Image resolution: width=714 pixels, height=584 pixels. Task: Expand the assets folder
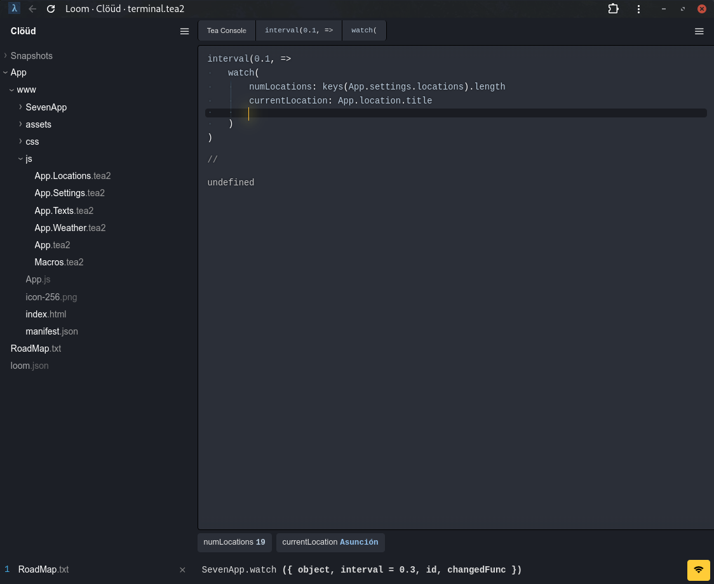(20, 124)
